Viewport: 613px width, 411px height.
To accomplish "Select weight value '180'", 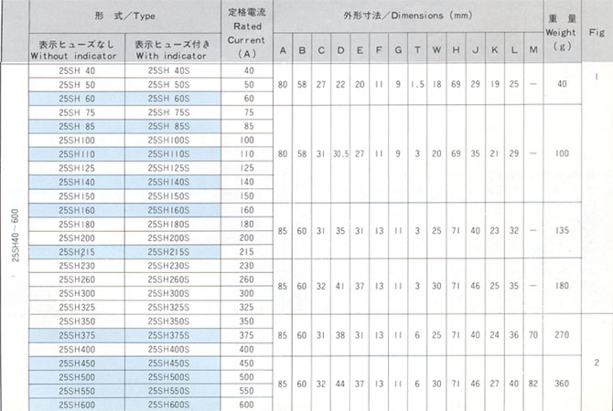I will 562,286.
